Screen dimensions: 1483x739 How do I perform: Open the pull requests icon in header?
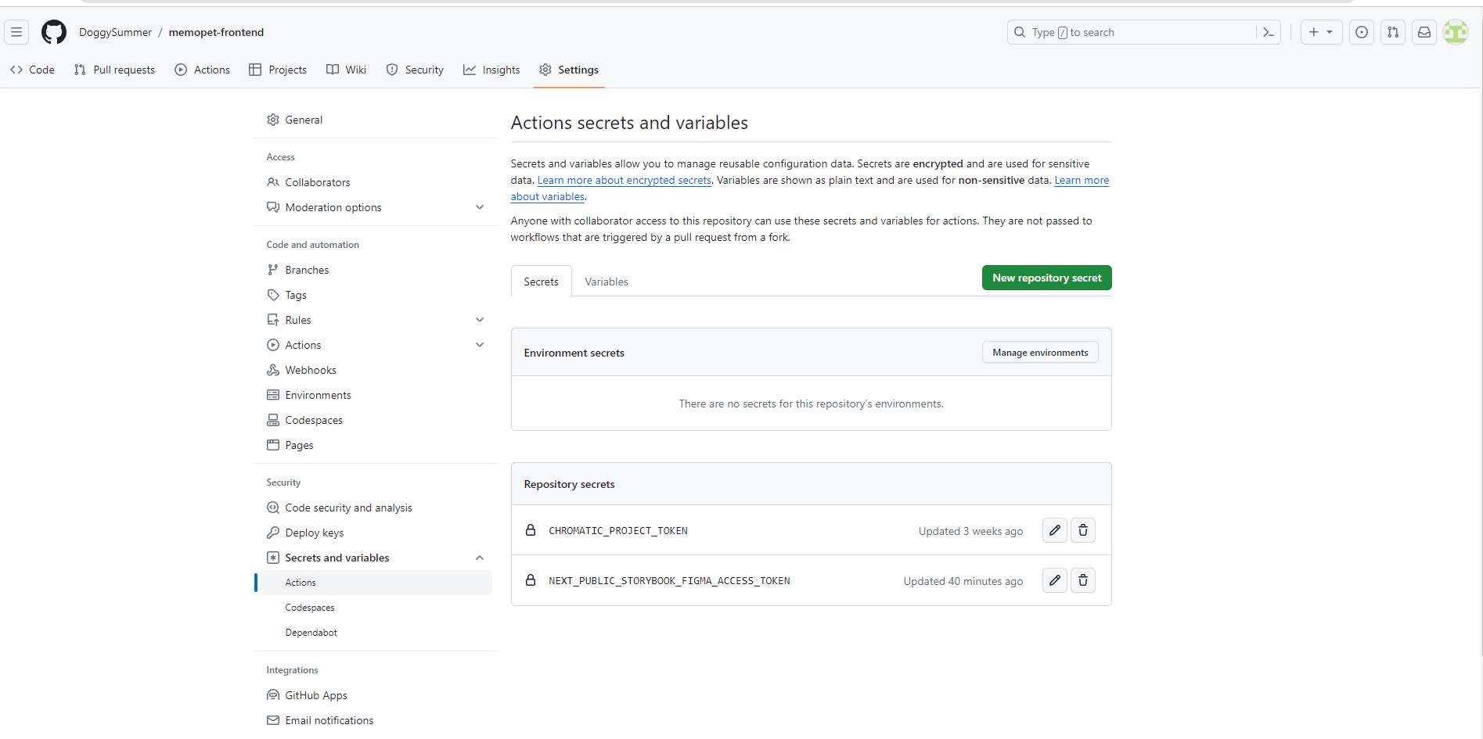(1393, 32)
